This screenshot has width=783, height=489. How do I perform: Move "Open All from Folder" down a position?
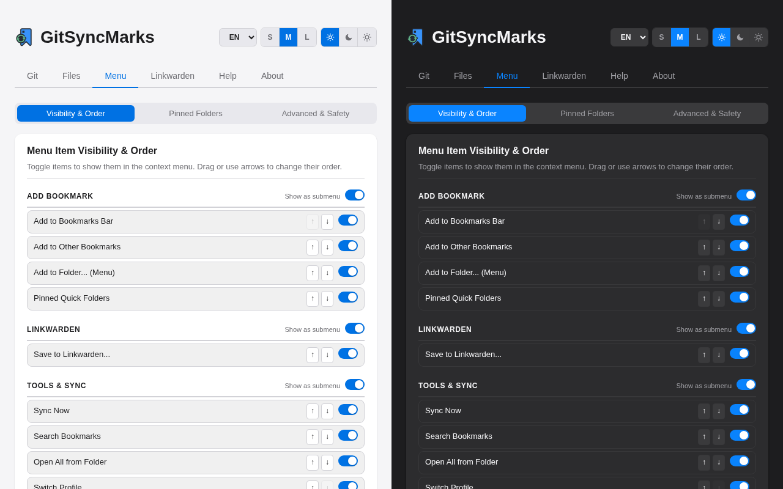tap(327, 463)
